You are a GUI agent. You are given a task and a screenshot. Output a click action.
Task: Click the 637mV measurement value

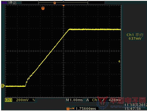[135, 38]
